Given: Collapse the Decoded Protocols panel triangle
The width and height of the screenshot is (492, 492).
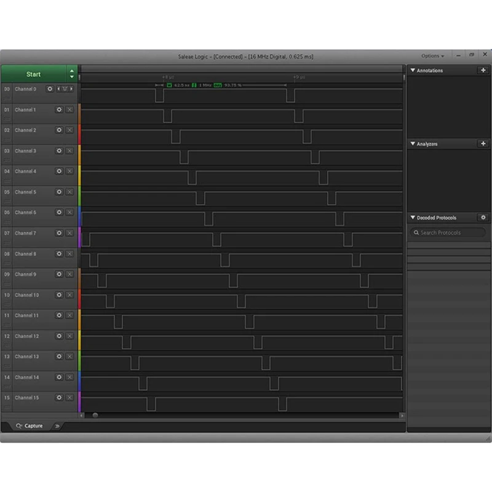Looking at the screenshot, I should (413, 218).
